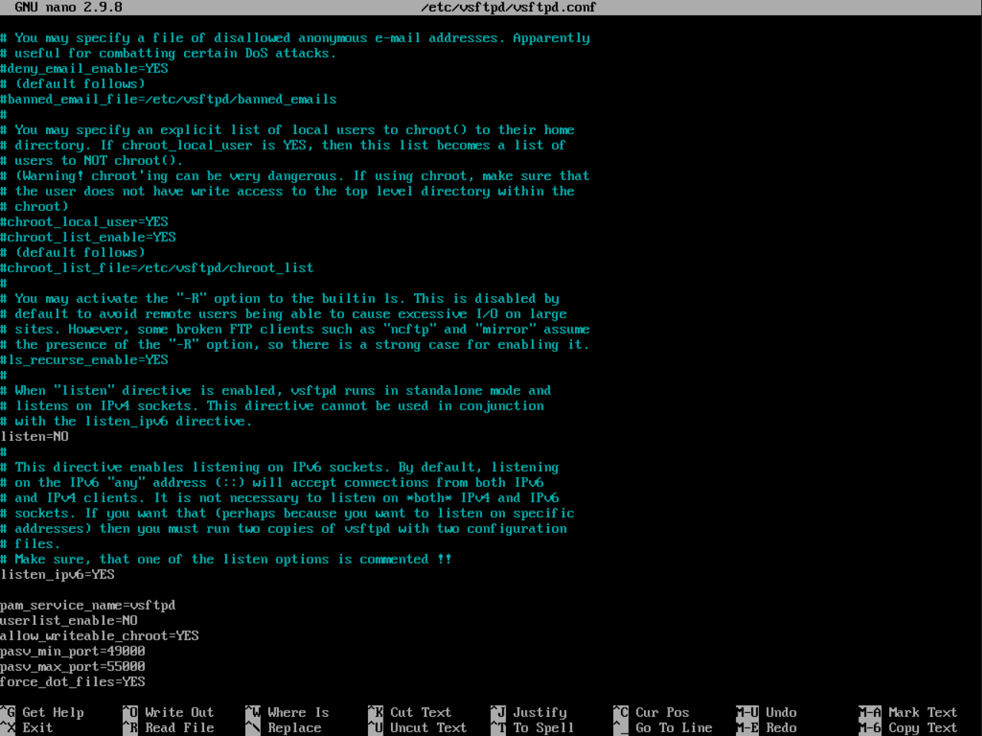Click the M-E Redo shortcut
This screenshot has width=982, height=736.
767,728
